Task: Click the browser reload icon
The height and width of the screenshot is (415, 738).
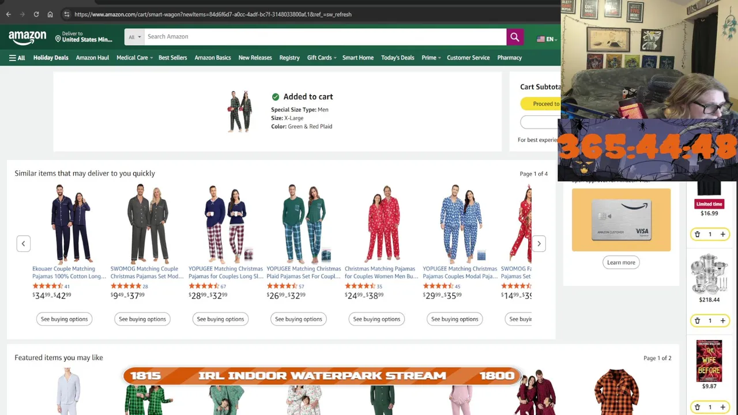Action: (x=36, y=14)
